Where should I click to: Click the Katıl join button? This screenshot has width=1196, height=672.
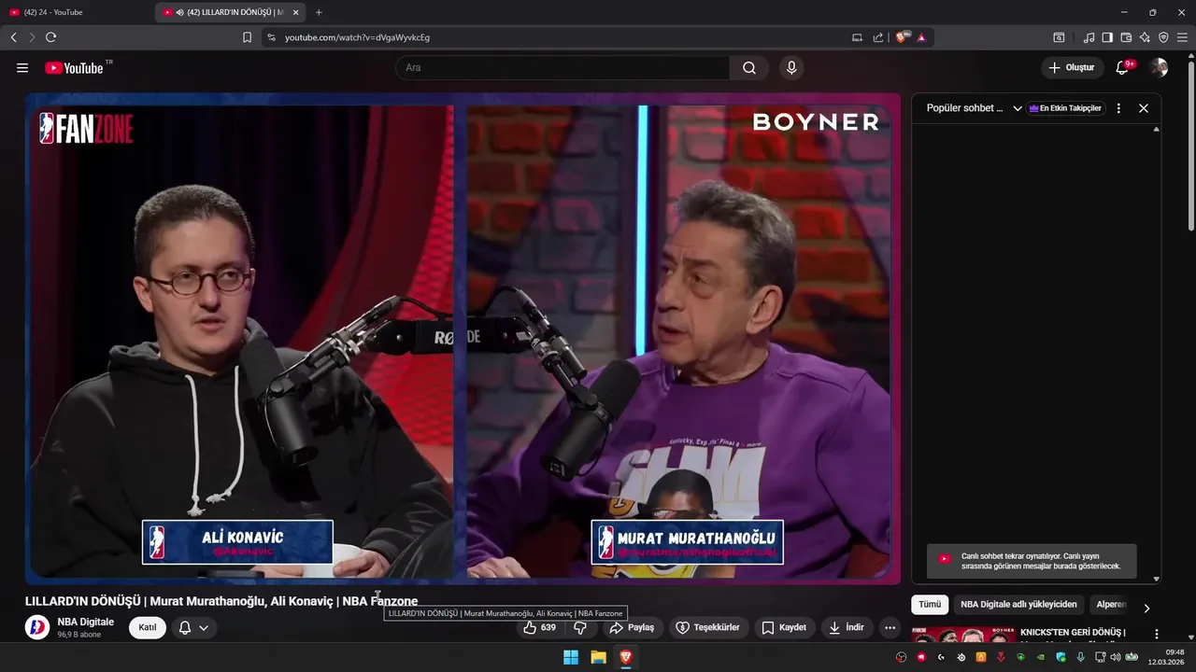148,627
